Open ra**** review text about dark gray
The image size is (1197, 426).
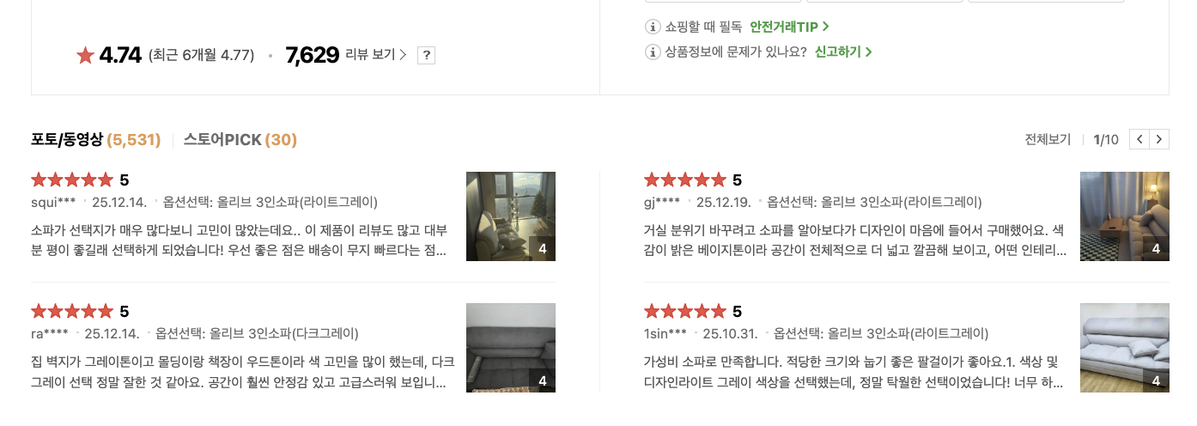point(239,372)
